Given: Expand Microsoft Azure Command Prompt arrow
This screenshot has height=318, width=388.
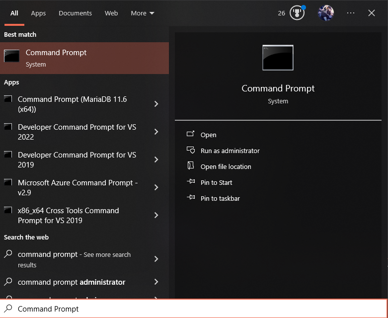Looking at the screenshot, I should pos(156,187).
